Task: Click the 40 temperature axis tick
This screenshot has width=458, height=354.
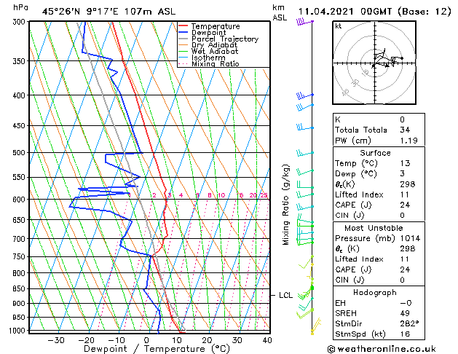Action: [x=267, y=340]
